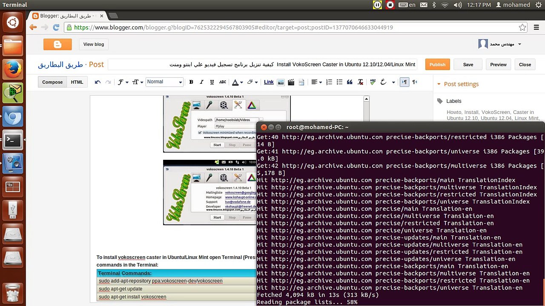Apply italic formatting to the post text
The image size is (545, 306).
201,82
